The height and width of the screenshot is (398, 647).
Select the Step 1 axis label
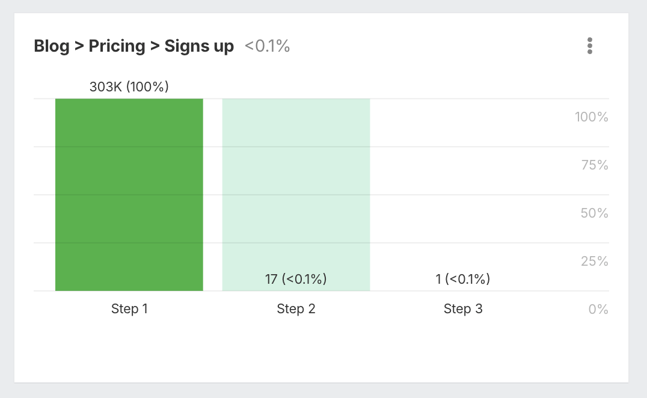pos(129,308)
